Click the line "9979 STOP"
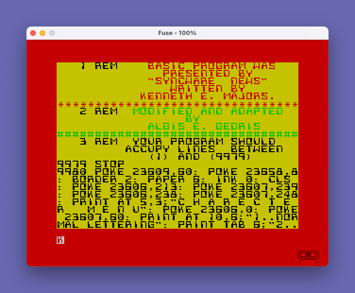 [91, 164]
